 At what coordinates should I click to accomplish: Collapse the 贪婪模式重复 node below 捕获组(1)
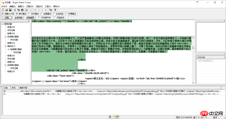[x=5, y=65]
